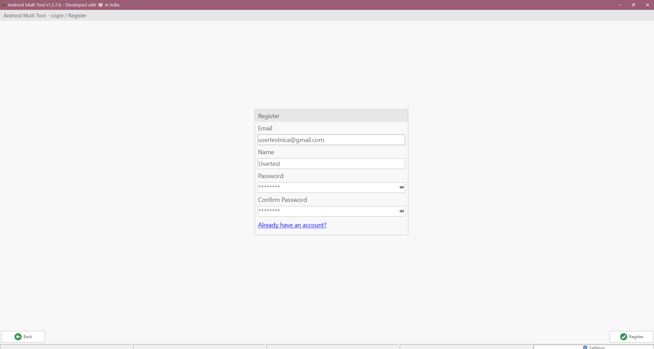Focus the Email input field
Screen dimensions: 654x349
(331, 140)
